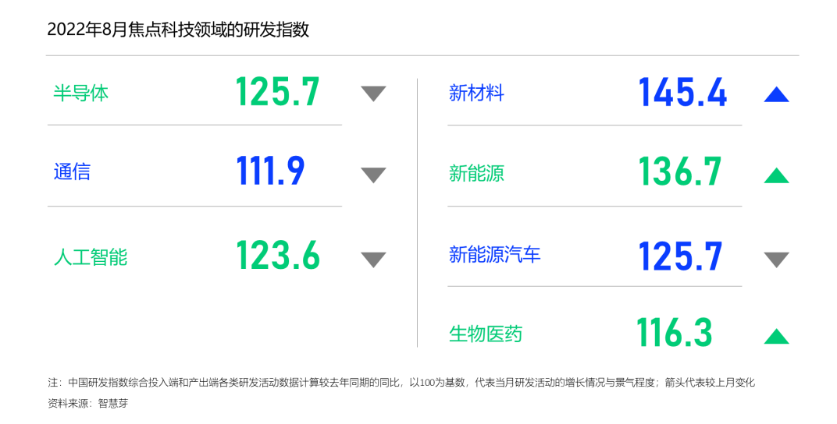Viewport: 837px width, 424px height.
Task: Select the 通信 category label
Action: [x=72, y=172]
